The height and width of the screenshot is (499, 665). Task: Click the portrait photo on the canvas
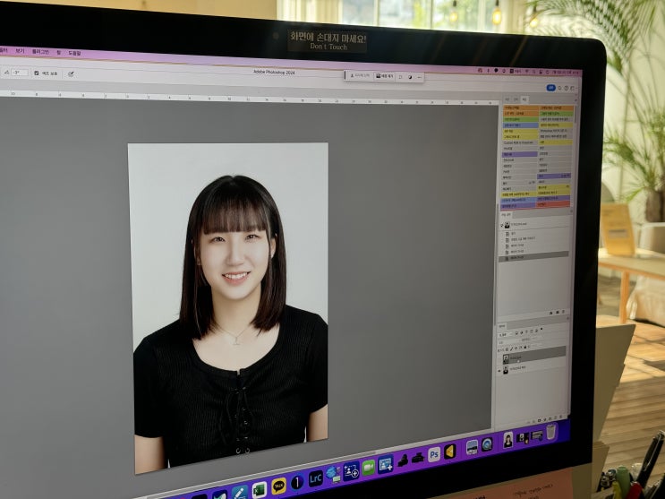(x=229, y=308)
